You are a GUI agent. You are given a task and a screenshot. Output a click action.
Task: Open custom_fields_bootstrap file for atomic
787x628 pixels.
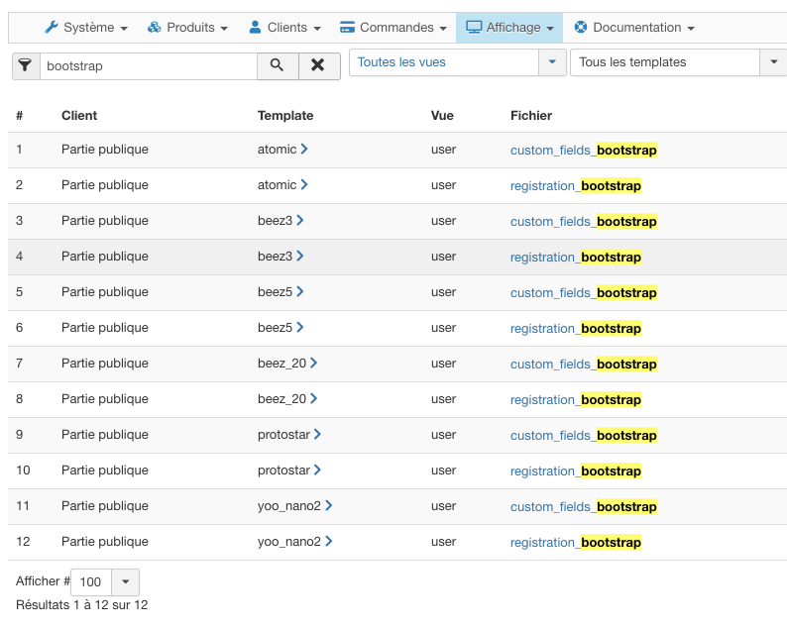pos(583,151)
